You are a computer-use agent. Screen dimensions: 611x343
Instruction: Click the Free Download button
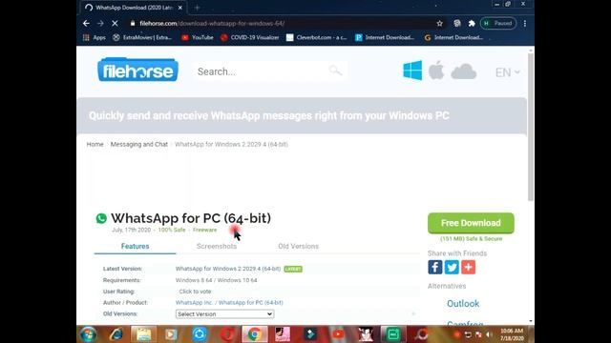pos(471,223)
